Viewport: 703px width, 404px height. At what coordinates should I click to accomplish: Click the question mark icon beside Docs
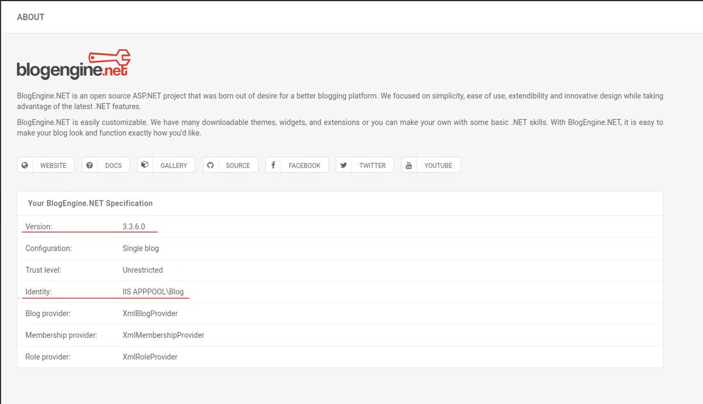click(90, 165)
